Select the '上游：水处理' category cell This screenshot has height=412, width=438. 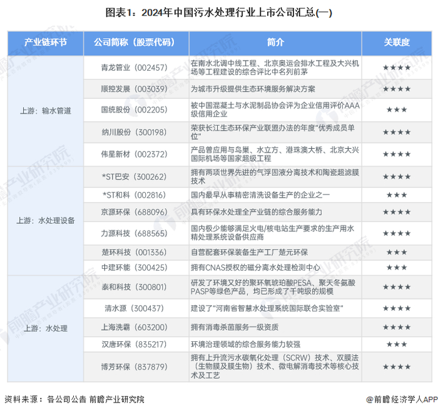[x=46, y=328]
